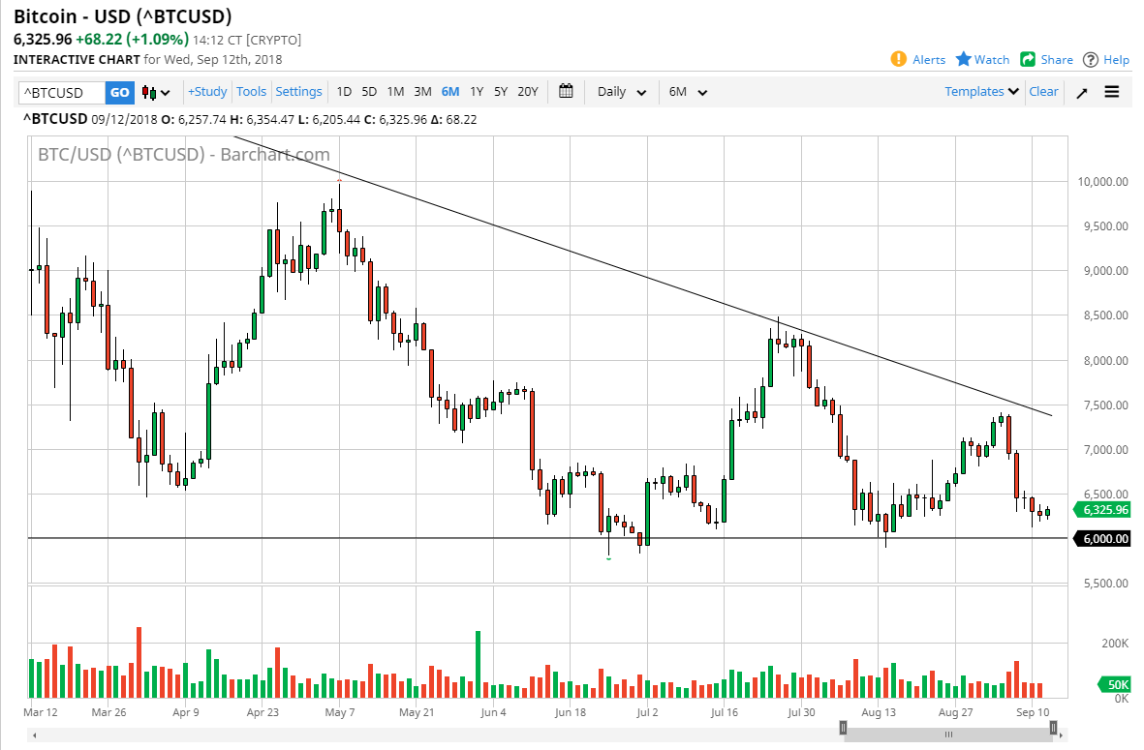
Task: Open the hamburger menu on the toolbar
Action: pos(1111,91)
